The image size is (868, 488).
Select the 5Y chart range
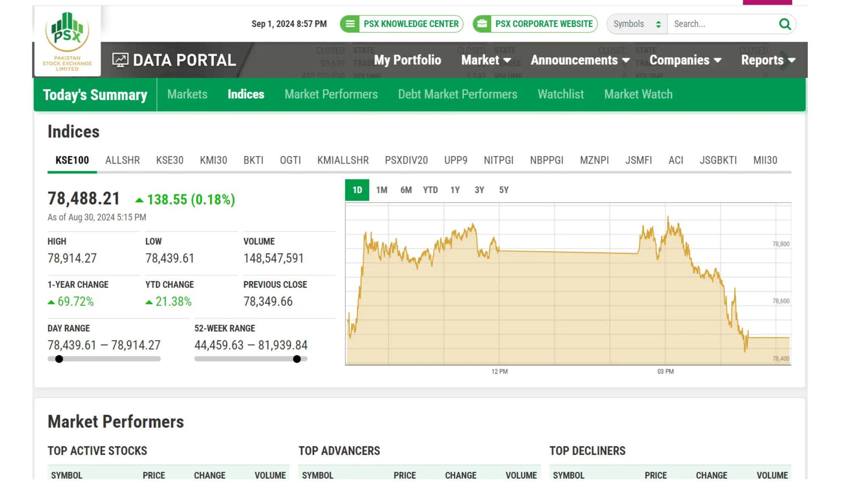click(504, 190)
